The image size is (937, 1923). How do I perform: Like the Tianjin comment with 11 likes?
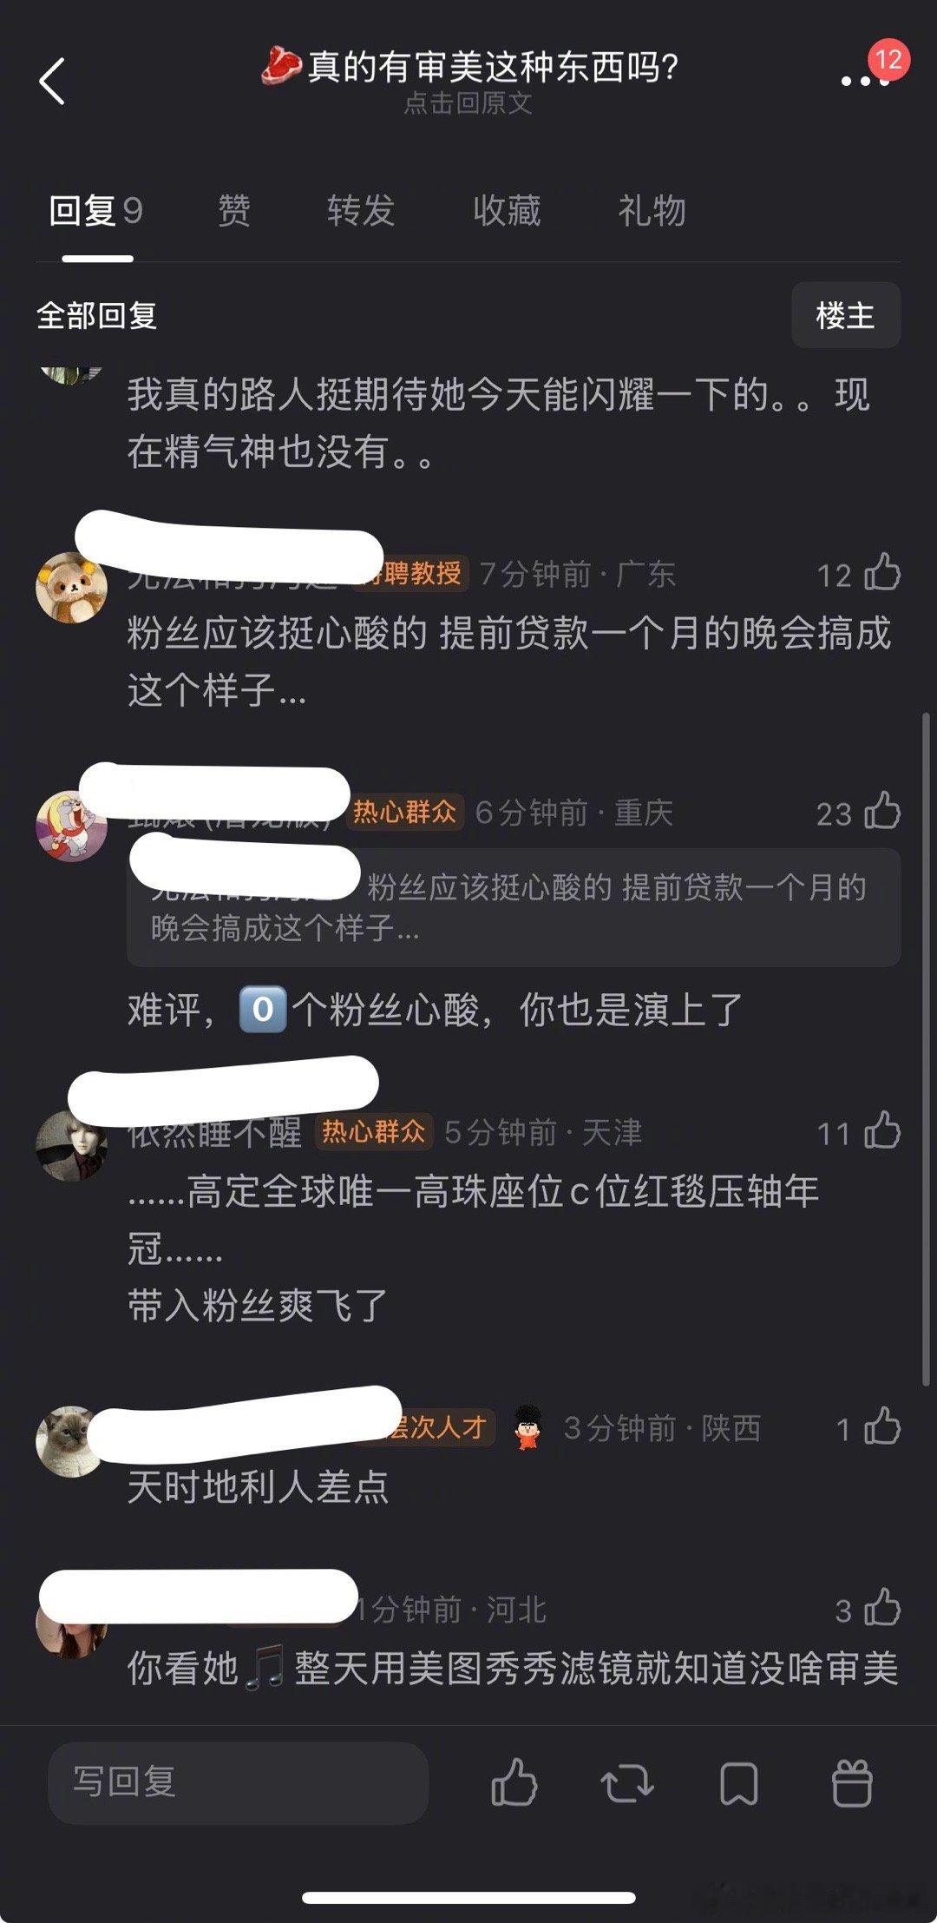tap(882, 1131)
